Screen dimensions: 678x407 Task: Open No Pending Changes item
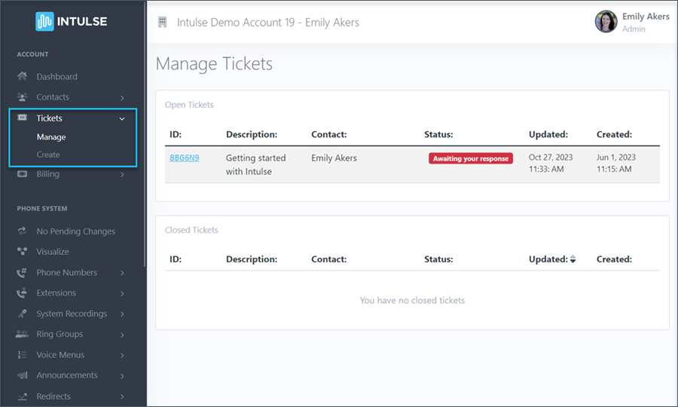tap(75, 231)
